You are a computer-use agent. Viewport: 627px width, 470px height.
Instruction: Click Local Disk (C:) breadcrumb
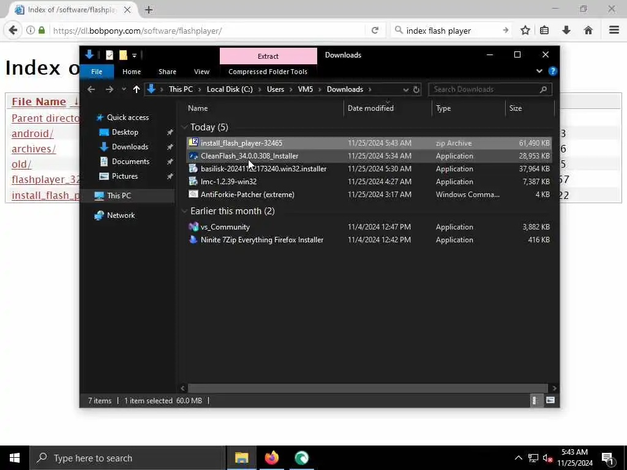pos(230,89)
